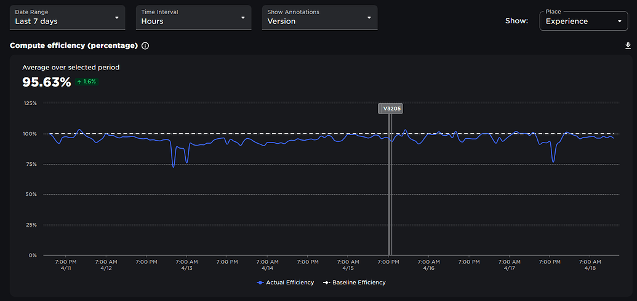Click the 75% y-axis label
Viewport: 637px width, 301px height.
(31, 164)
